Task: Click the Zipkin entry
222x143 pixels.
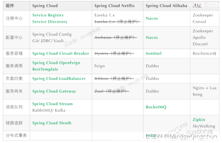Action: [199, 120]
